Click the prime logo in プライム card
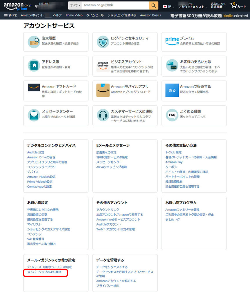 click(172, 41)
